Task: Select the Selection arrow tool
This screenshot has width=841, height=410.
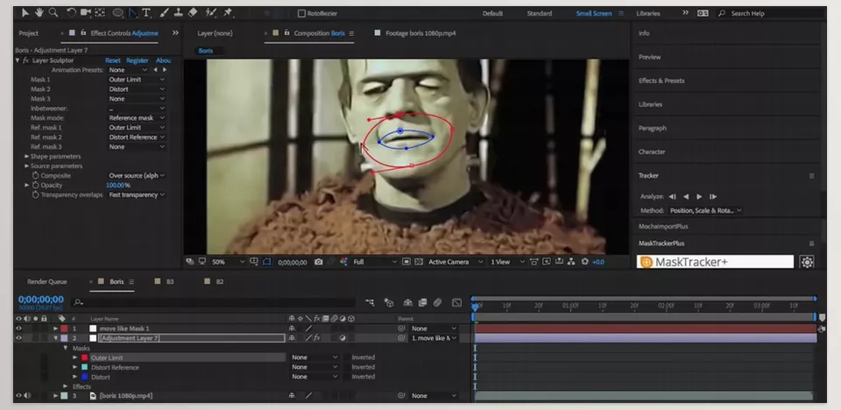Action: (25, 12)
